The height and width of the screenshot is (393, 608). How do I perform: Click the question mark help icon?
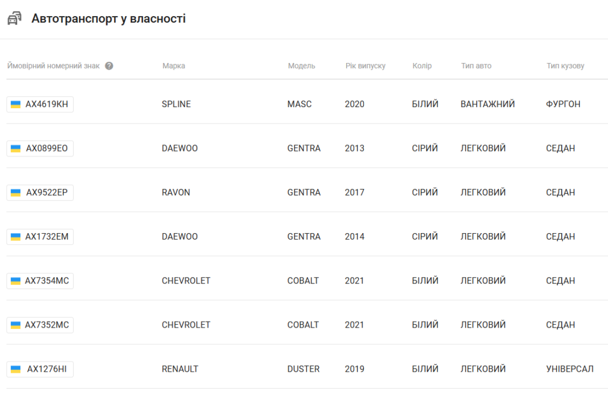[109, 66]
